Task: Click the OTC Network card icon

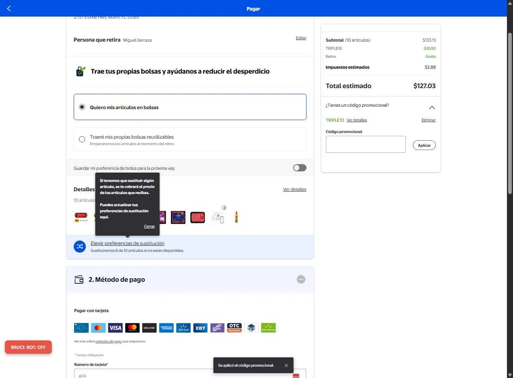Action: click(x=234, y=328)
